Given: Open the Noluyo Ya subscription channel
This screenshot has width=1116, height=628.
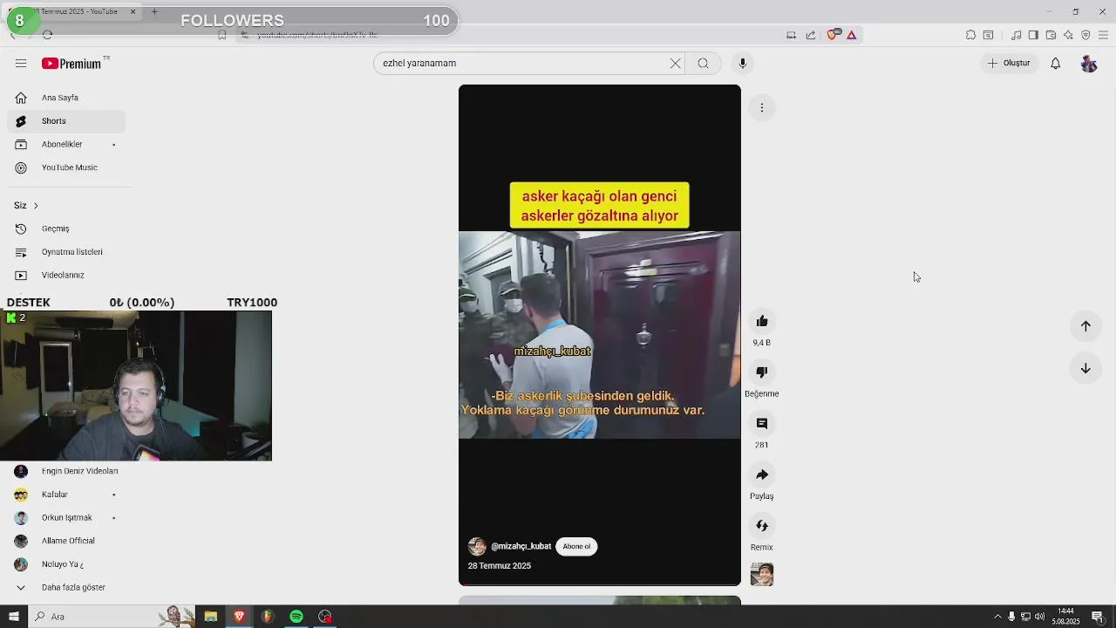Looking at the screenshot, I should click(65, 564).
